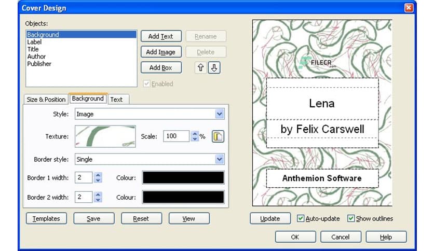
Task: Click inside the Scale value field
Action: 176,136
